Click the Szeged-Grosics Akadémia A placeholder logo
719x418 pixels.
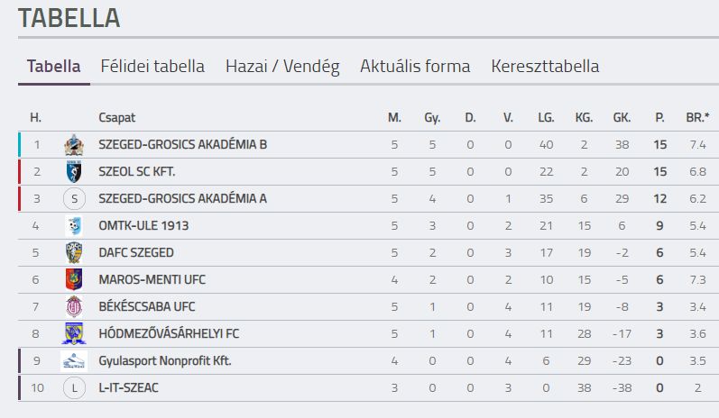(73, 199)
